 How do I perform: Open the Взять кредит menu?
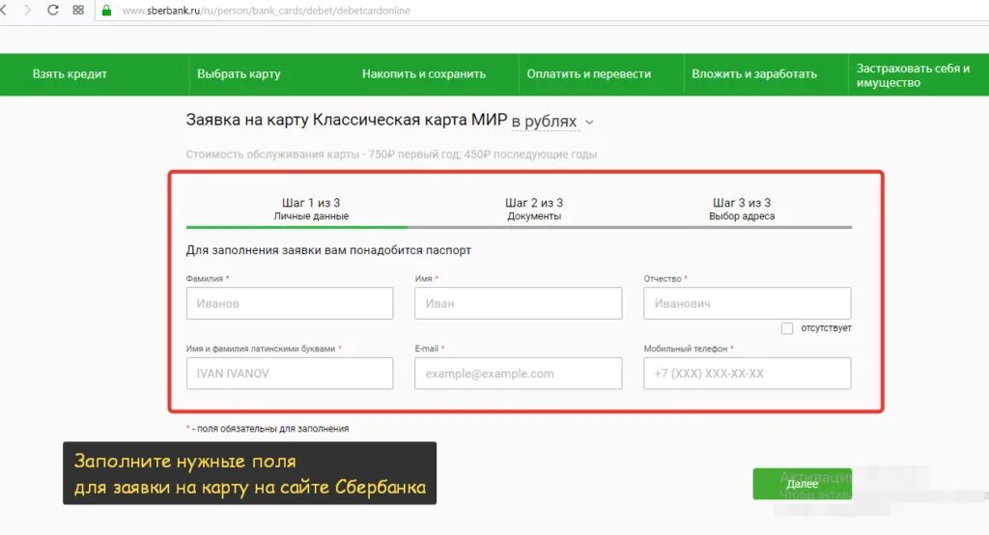coord(70,73)
